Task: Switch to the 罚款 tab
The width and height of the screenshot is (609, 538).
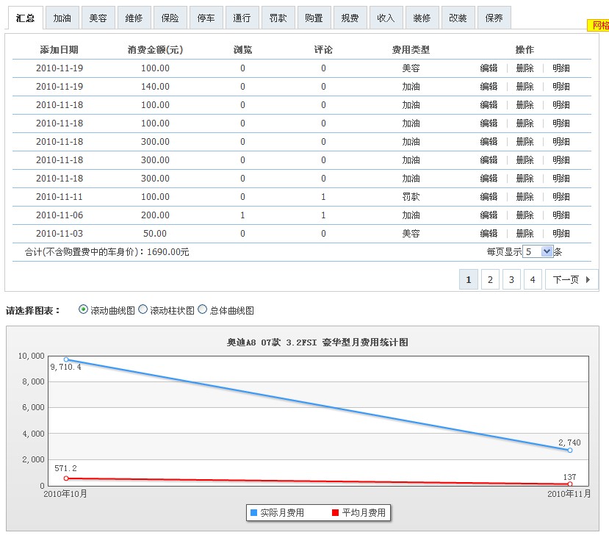Action: tap(278, 17)
